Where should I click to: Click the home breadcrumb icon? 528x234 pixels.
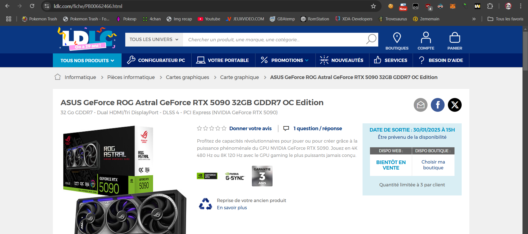coord(58,77)
